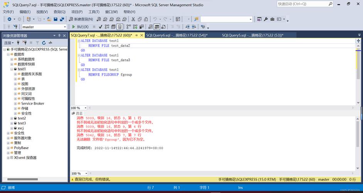Toggle include actual execution plan

point(128,27)
